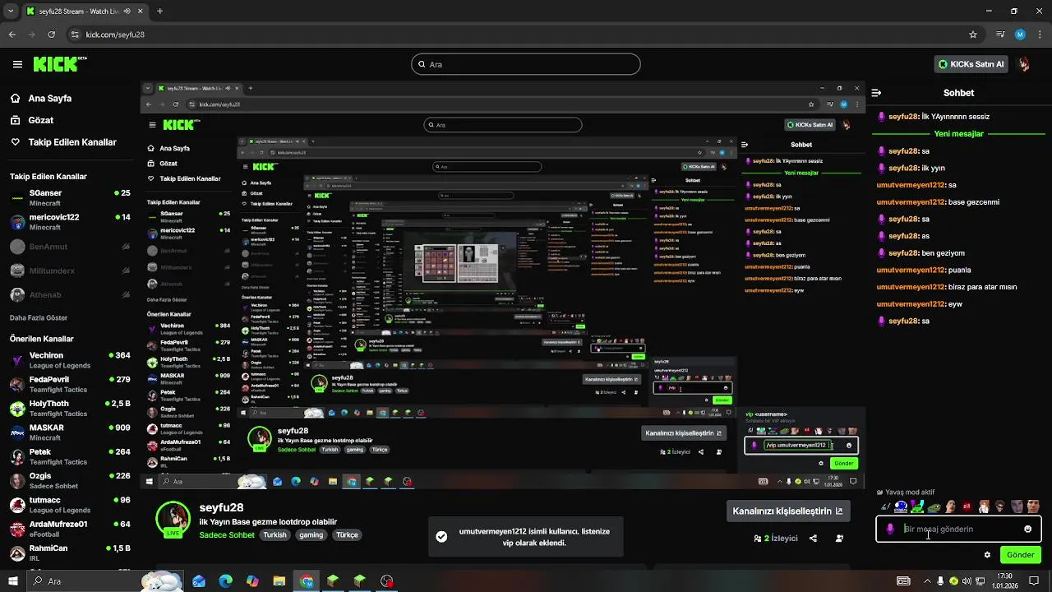1052x592 pixels.
Task: Click the Sadece Sohbet category link
Action: pos(227,534)
